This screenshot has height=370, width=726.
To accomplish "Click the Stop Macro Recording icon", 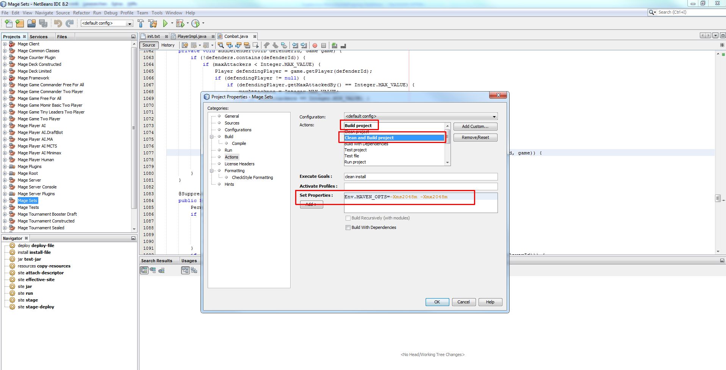I will (x=324, y=45).
